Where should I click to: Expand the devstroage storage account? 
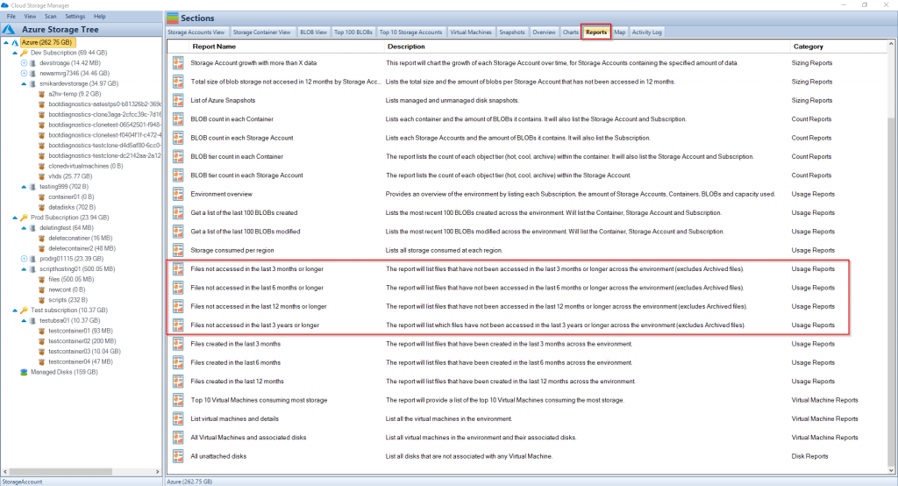click(x=24, y=63)
